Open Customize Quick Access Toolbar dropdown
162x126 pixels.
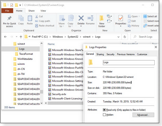coord(20,5)
